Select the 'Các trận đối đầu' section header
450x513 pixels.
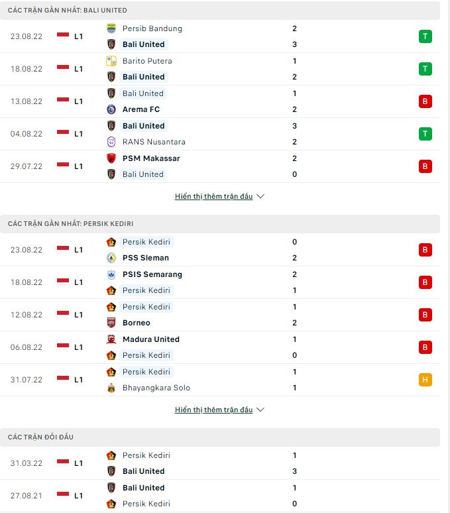41,437
